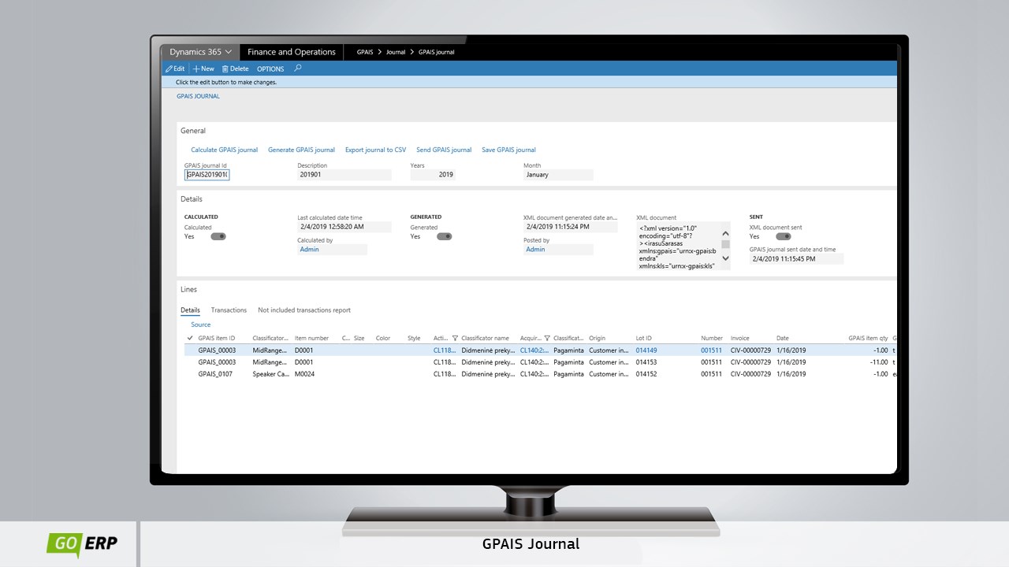Click GPAIS breadcrumb item

(364, 52)
